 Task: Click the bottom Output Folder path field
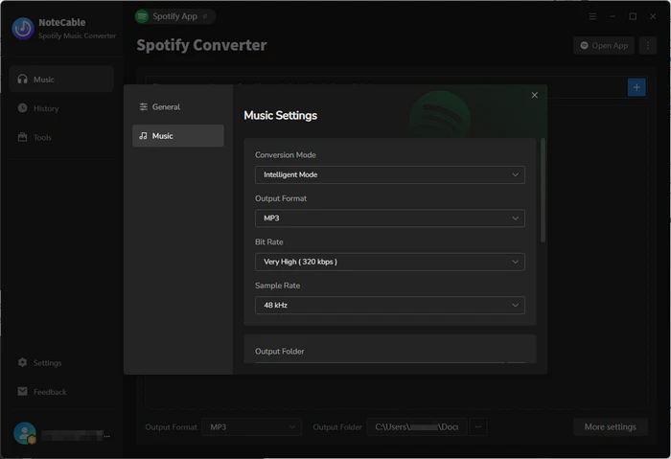point(417,427)
